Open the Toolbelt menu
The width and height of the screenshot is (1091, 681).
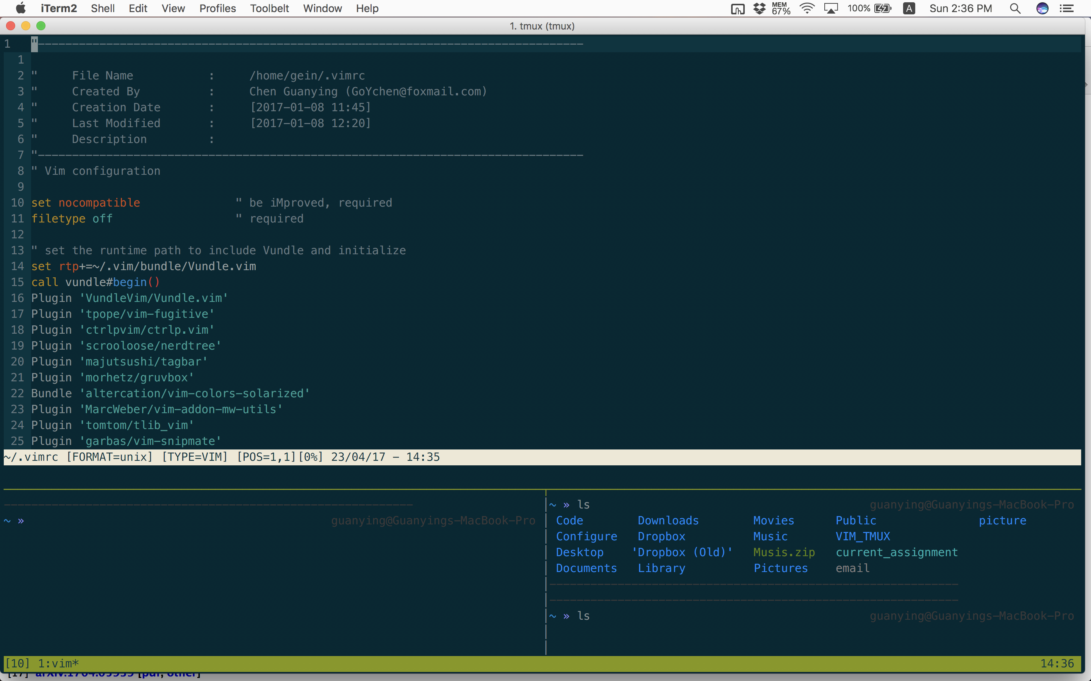[269, 8]
